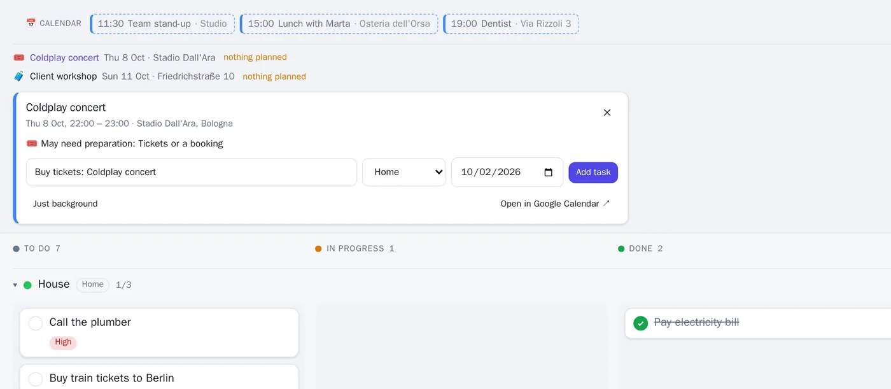Select the 19:00 Dentist event chip
The height and width of the screenshot is (389, 891).
click(x=511, y=24)
